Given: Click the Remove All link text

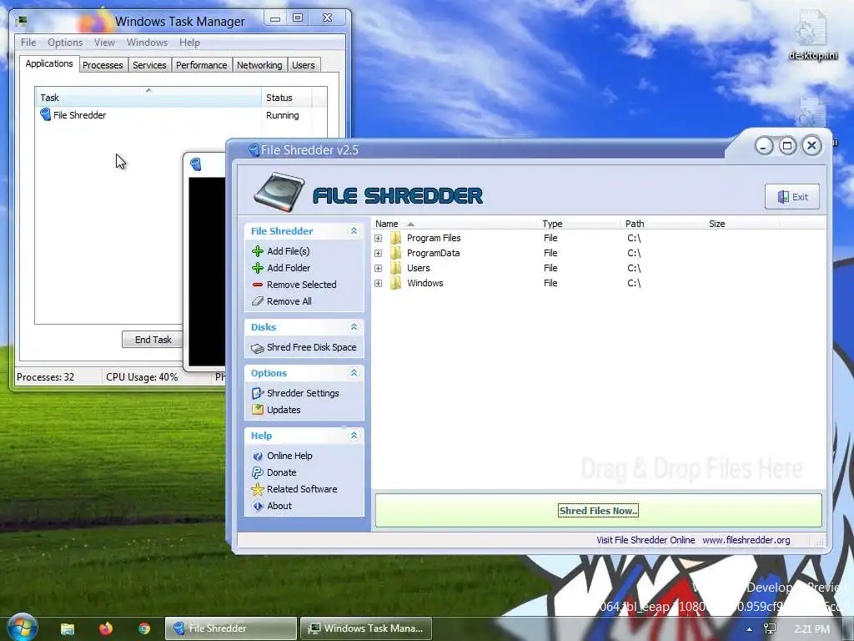Looking at the screenshot, I should pos(289,301).
